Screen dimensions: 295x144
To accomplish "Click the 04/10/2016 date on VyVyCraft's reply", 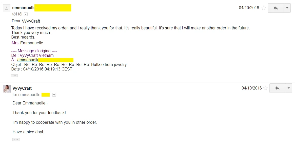I will point(252,88).
